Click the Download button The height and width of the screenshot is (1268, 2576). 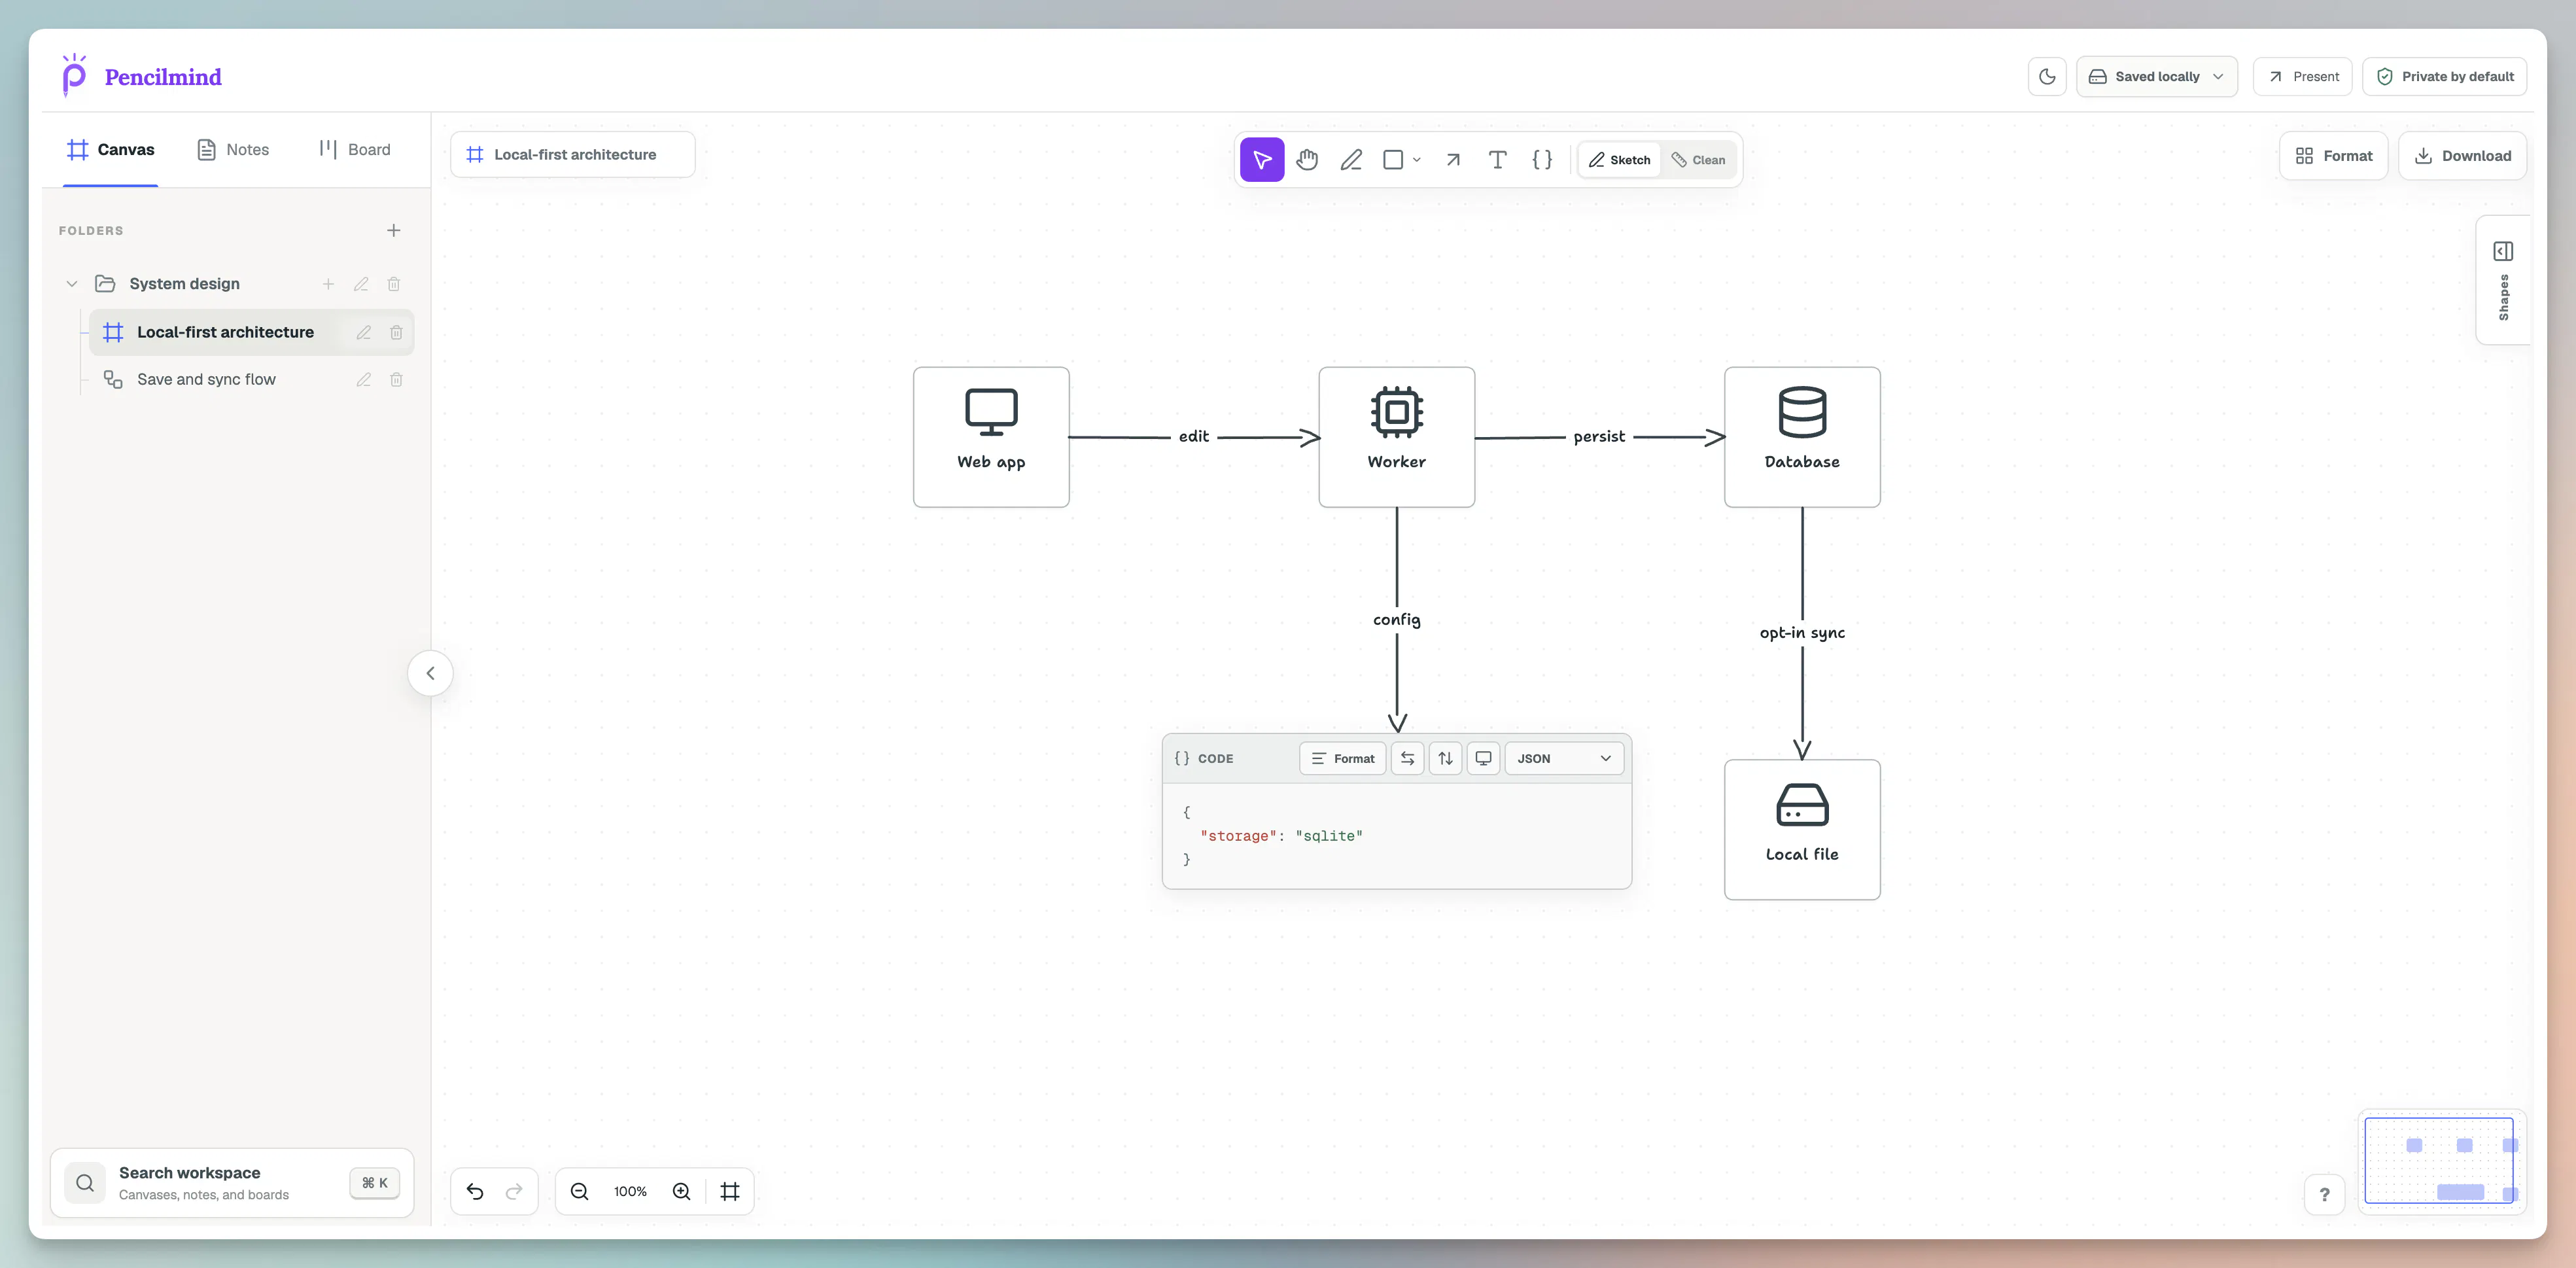tap(2462, 156)
